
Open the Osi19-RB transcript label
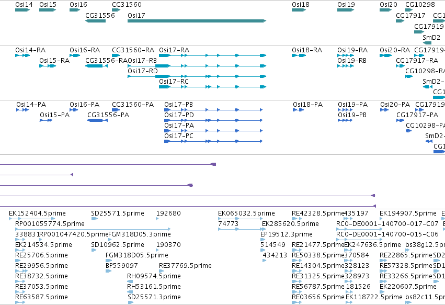pos(352,61)
